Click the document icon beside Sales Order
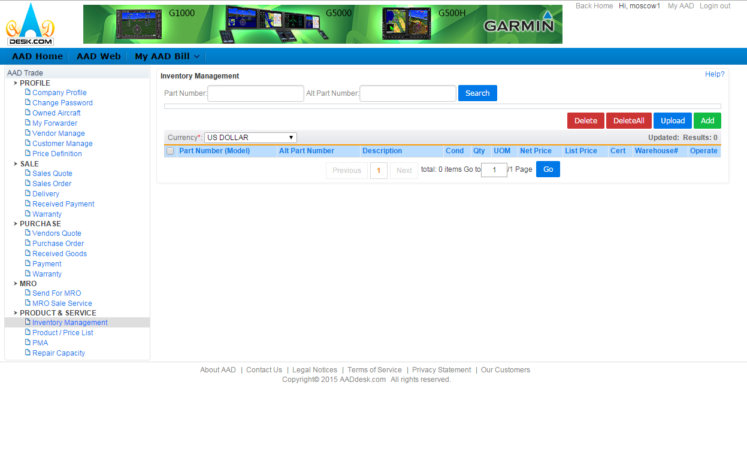The height and width of the screenshot is (452, 747). click(28, 183)
